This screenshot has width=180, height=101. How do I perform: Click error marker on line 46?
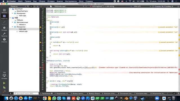point(40,72)
